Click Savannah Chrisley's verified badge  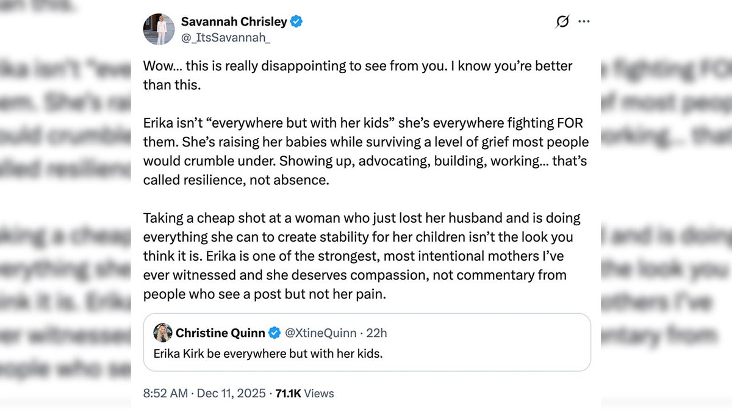click(296, 21)
